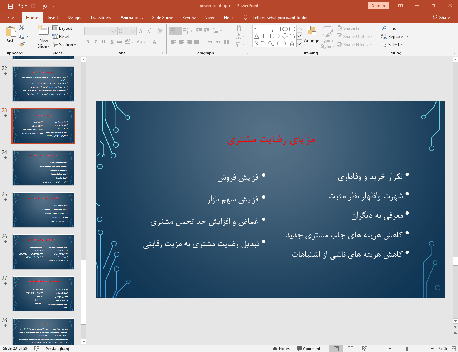Toggle text Shadow effect
458x352 pixels.
point(112,42)
